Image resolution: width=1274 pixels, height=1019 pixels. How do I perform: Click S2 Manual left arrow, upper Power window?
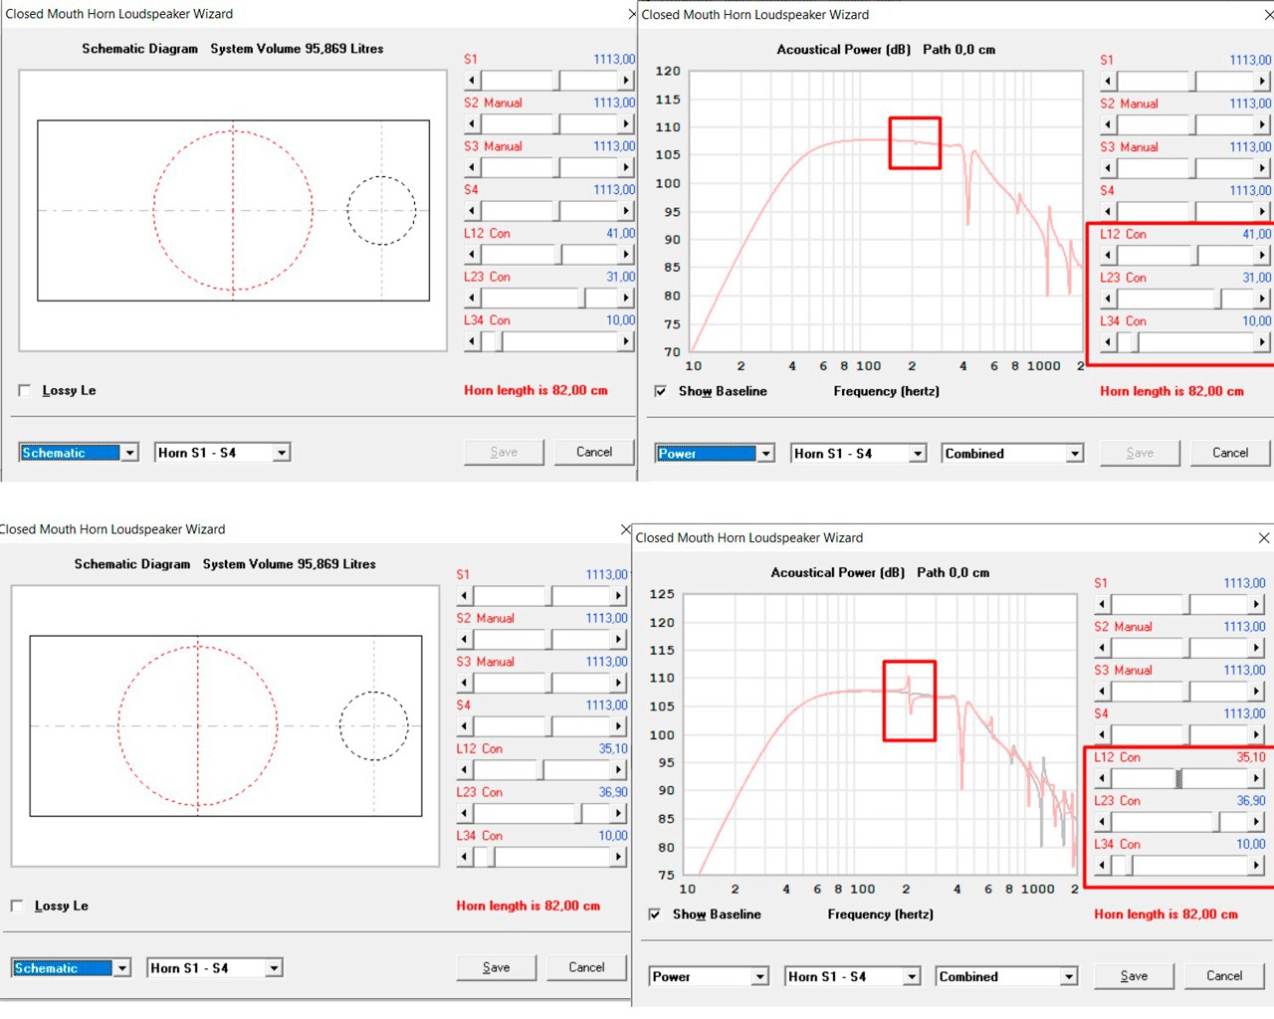1108,125
